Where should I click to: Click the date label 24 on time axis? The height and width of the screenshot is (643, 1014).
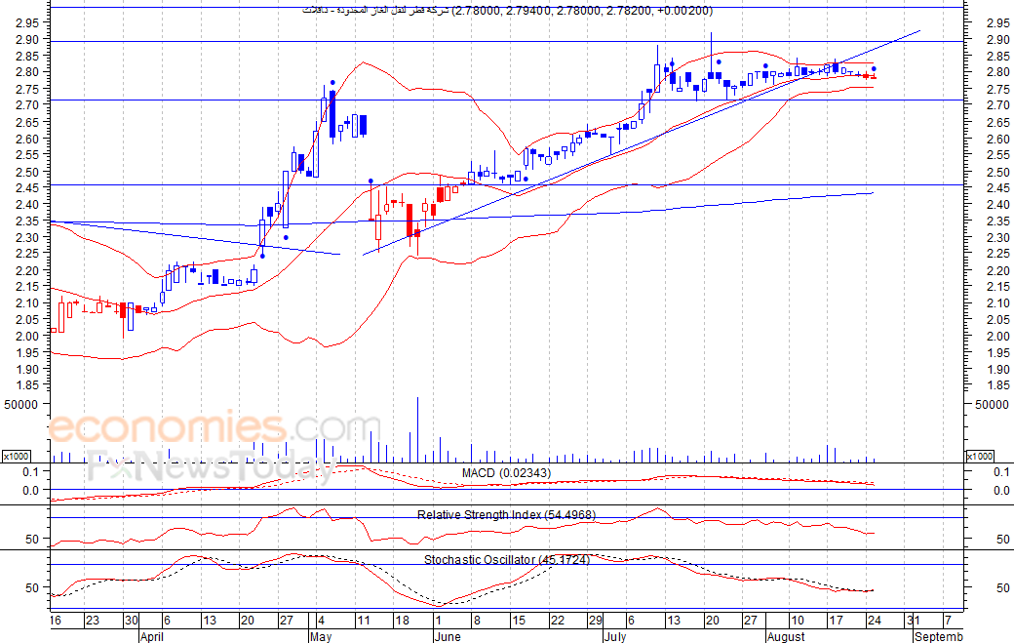click(876, 621)
